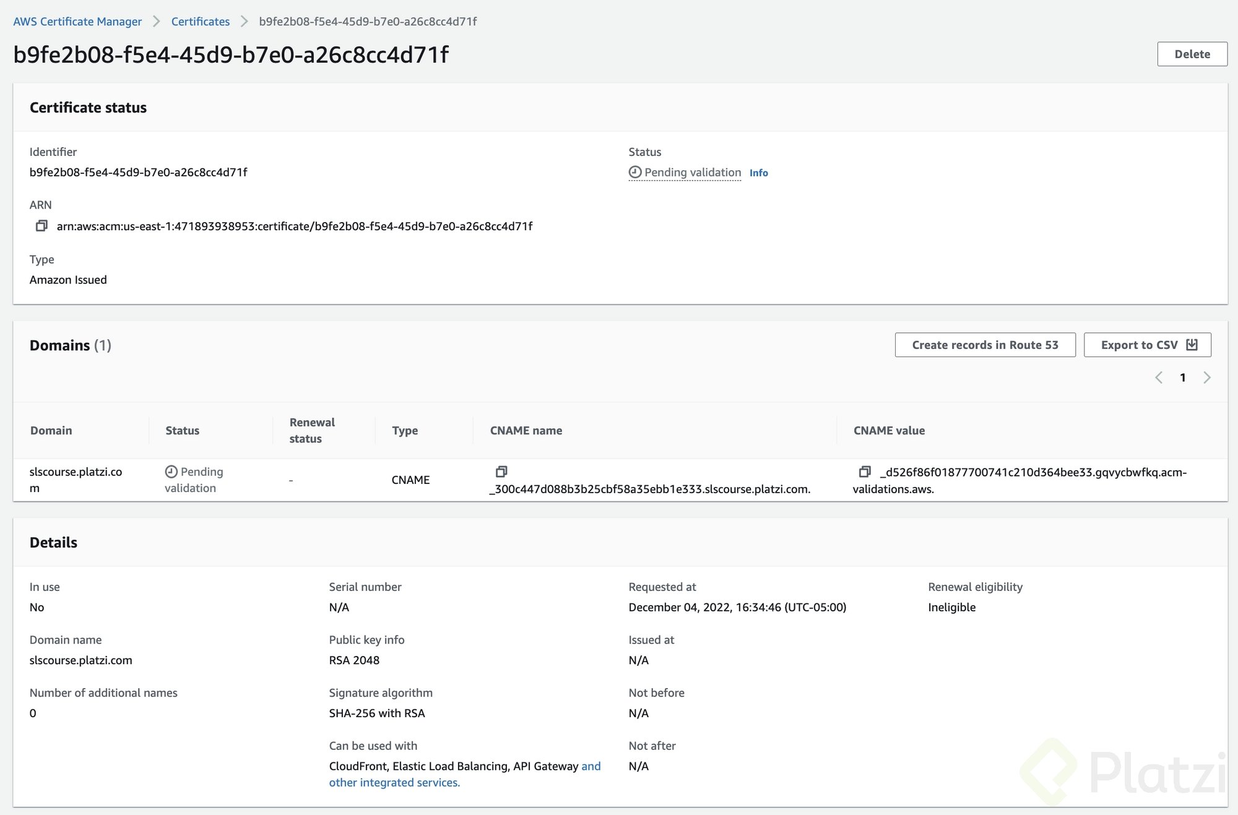Click the Domains (1) section heading
The width and height of the screenshot is (1238, 815).
71,345
